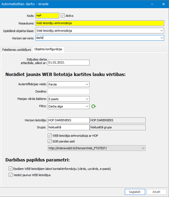The image size is (169, 197).
Task: Expand the Izpildāmā objekta klase dropdown
Action: (162, 31)
